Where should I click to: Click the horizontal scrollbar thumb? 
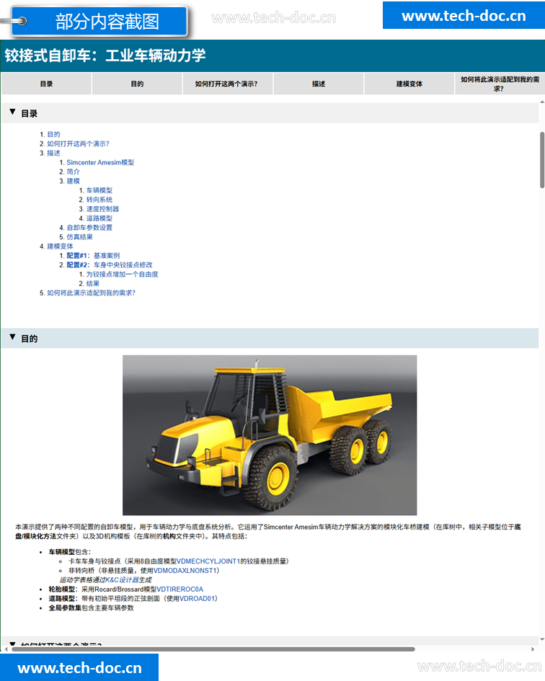coord(213,649)
